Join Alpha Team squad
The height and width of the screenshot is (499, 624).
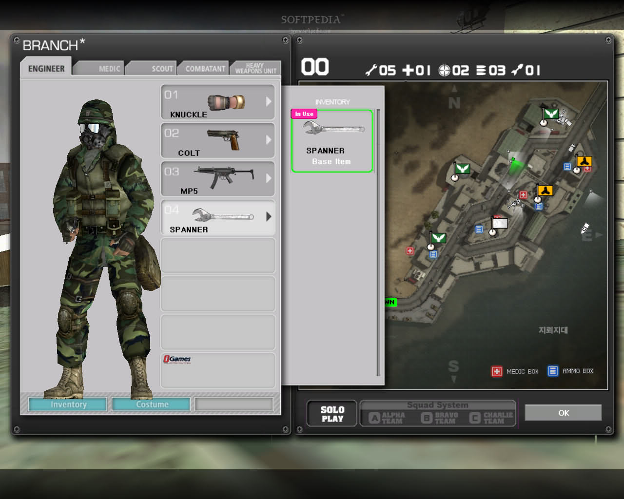(388, 418)
